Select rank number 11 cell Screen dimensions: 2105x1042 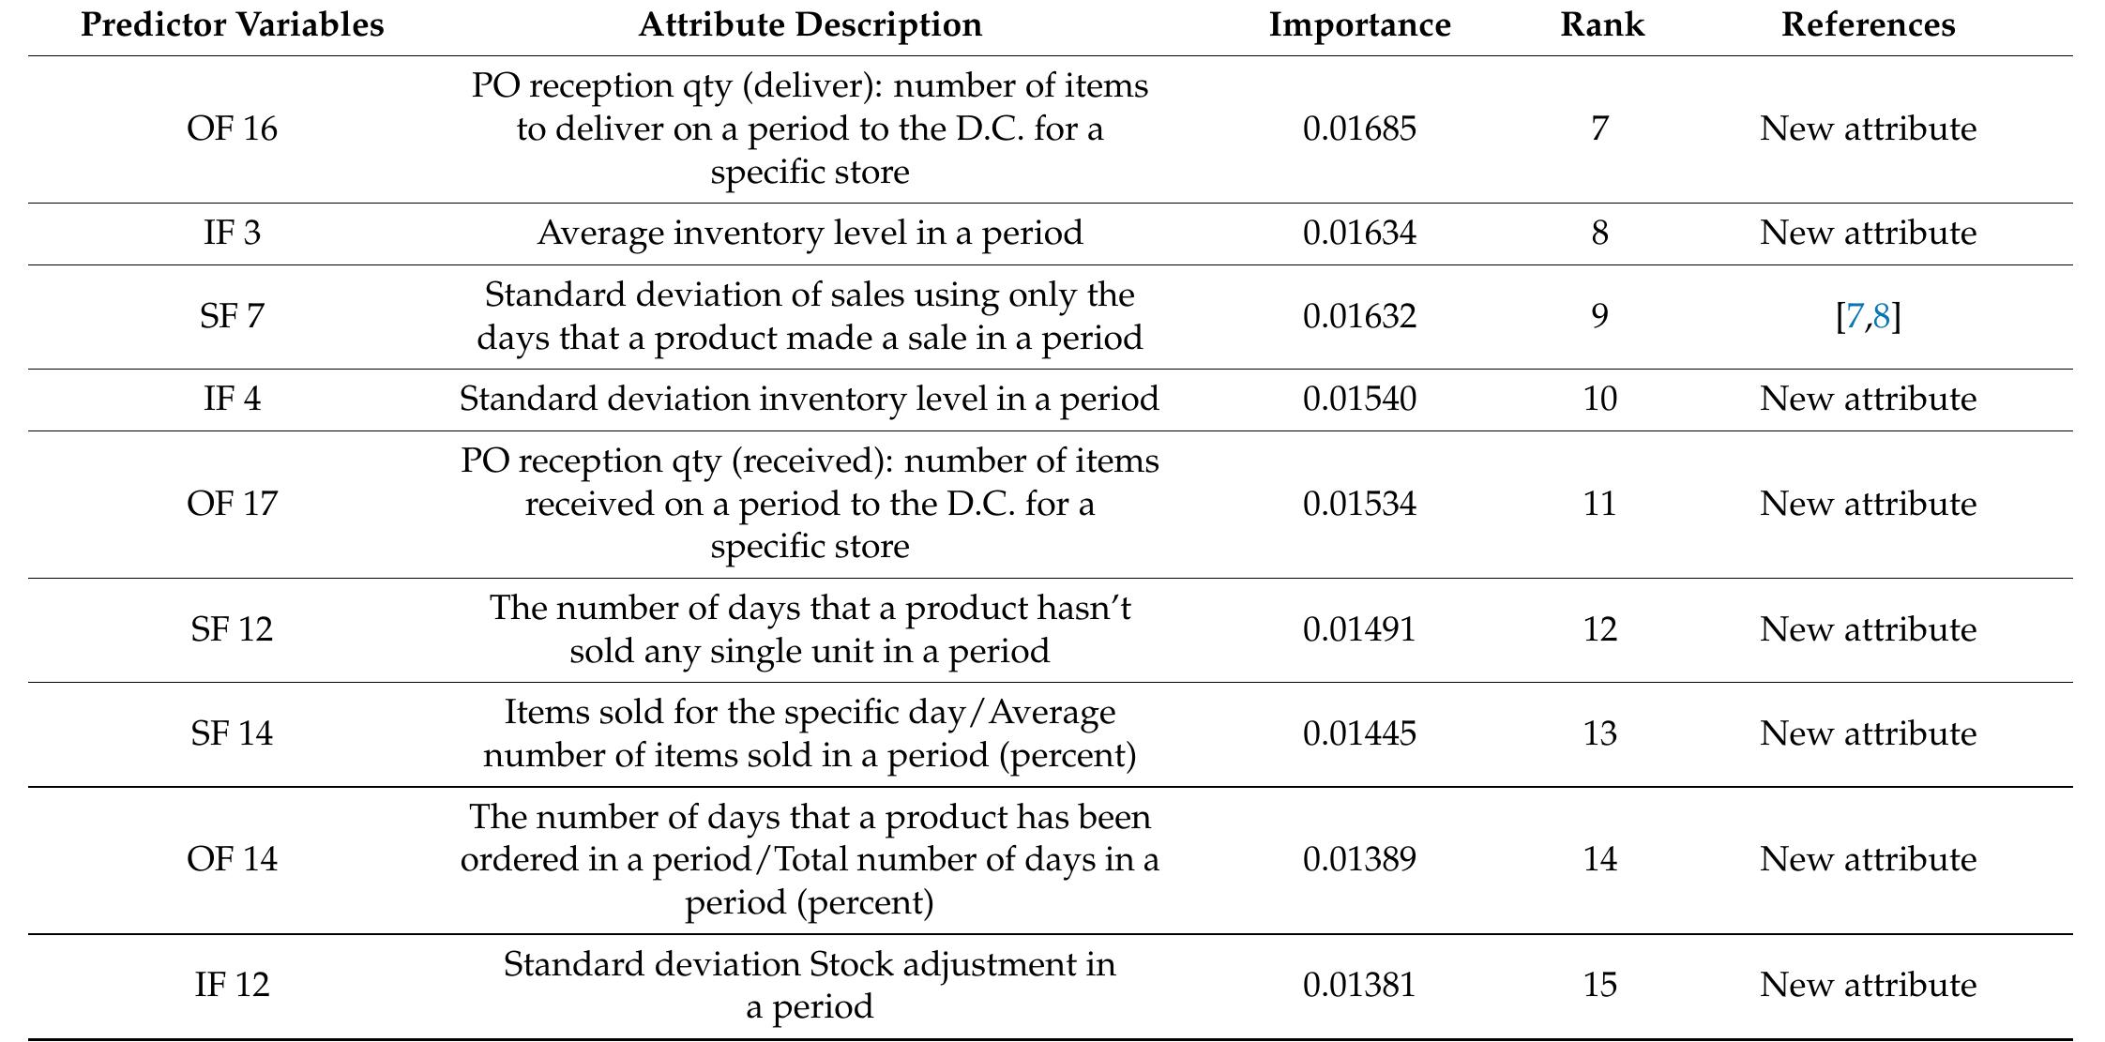(1600, 504)
